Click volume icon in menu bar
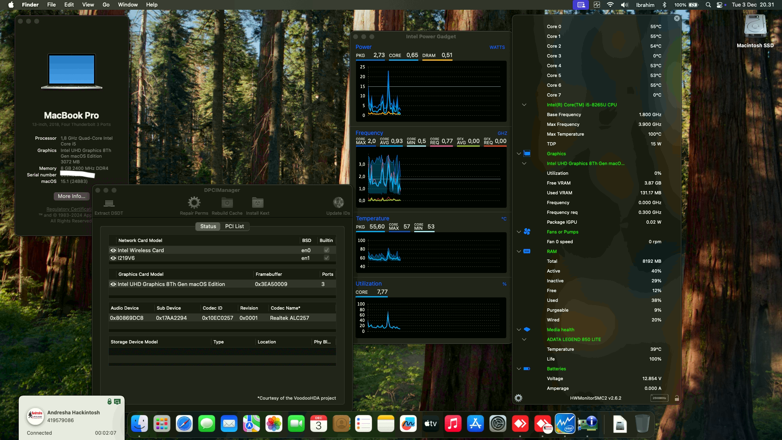This screenshot has height=440, width=782. pyautogui.click(x=624, y=4)
